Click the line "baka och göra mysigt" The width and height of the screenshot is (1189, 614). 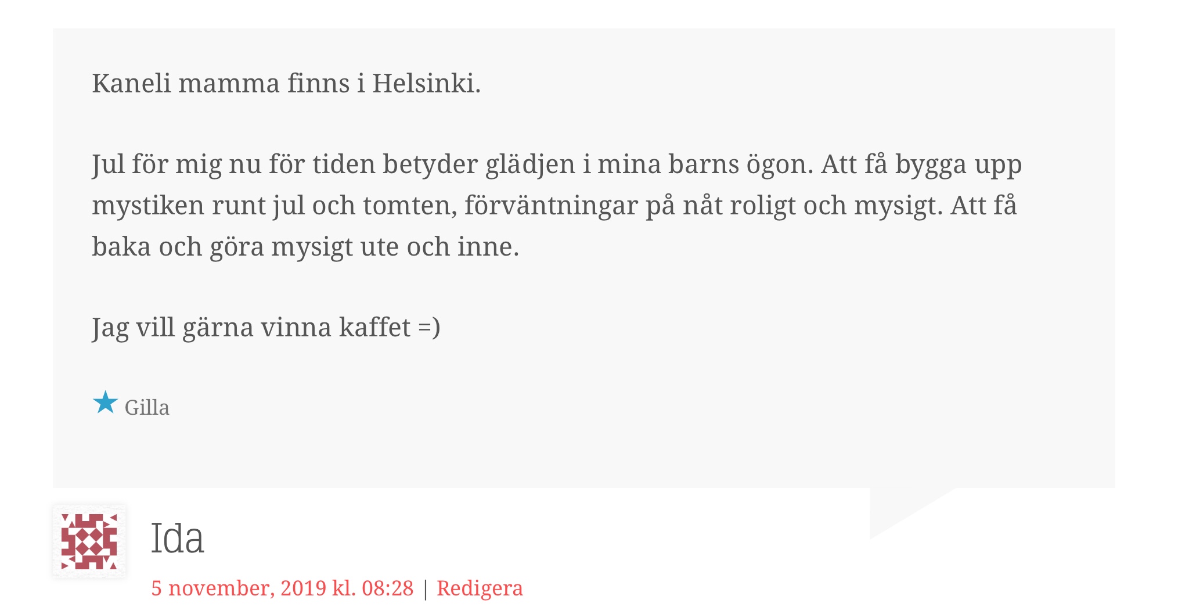point(305,247)
